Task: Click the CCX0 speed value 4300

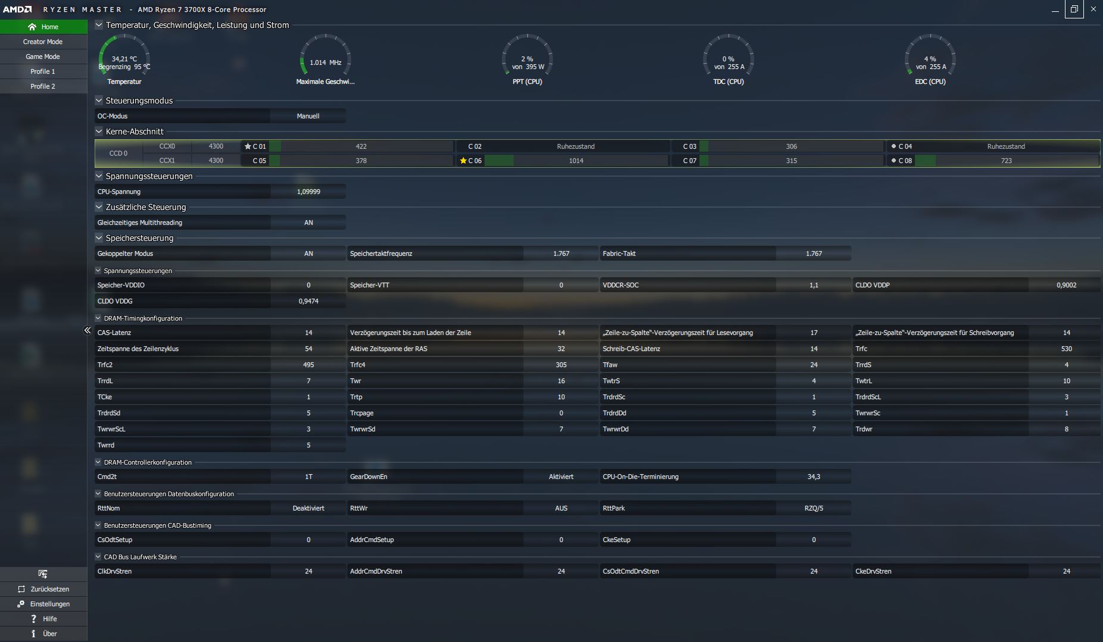Action: [x=215, y=146]
